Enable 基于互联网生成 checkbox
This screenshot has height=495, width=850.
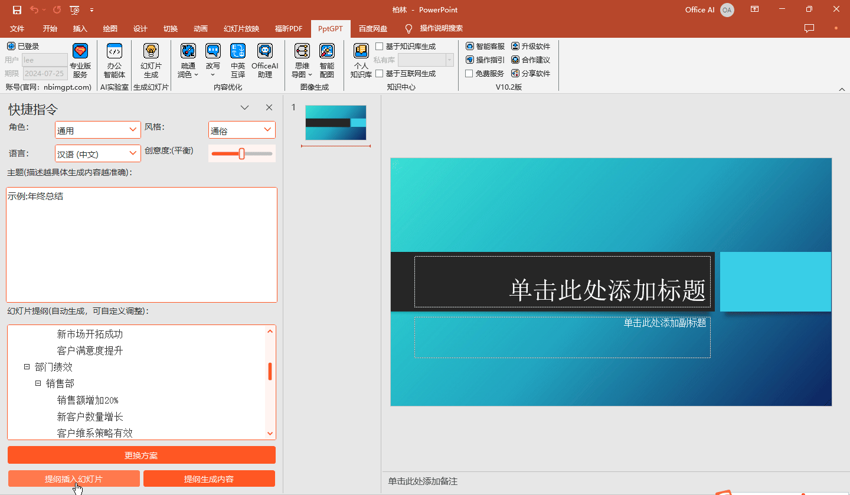point(380,73)
